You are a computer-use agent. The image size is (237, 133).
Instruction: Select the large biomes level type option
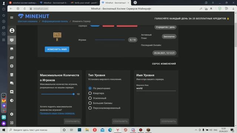pos(90,103)
